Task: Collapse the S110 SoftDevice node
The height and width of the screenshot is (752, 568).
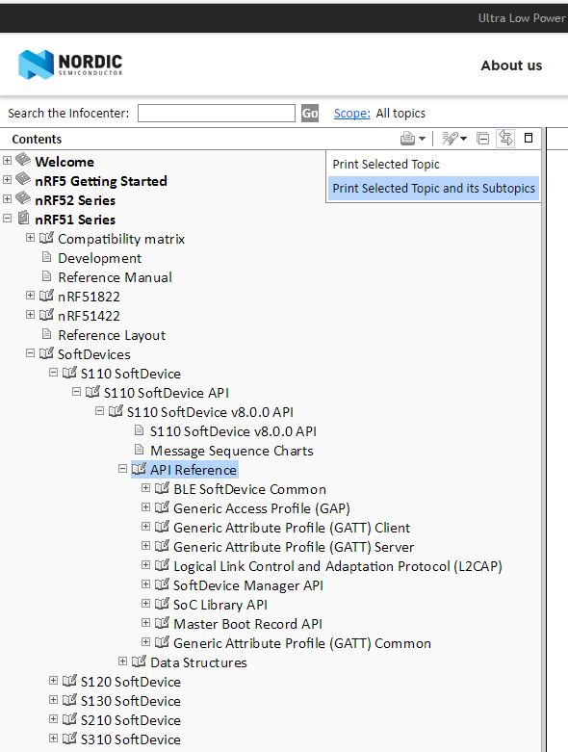Action: click(x=53, y=373)
